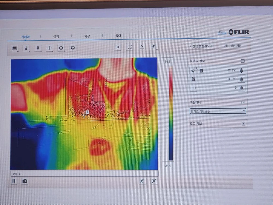Click the 로그 정보 heading
The height and width of the screenshot is (205, 273).
pos(196,124)
